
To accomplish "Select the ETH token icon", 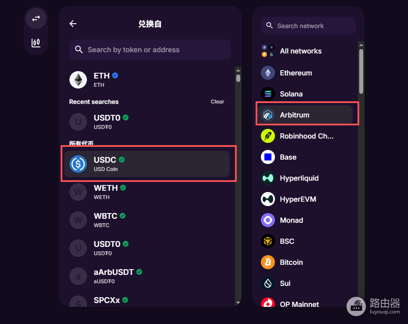I will (78, 80).
